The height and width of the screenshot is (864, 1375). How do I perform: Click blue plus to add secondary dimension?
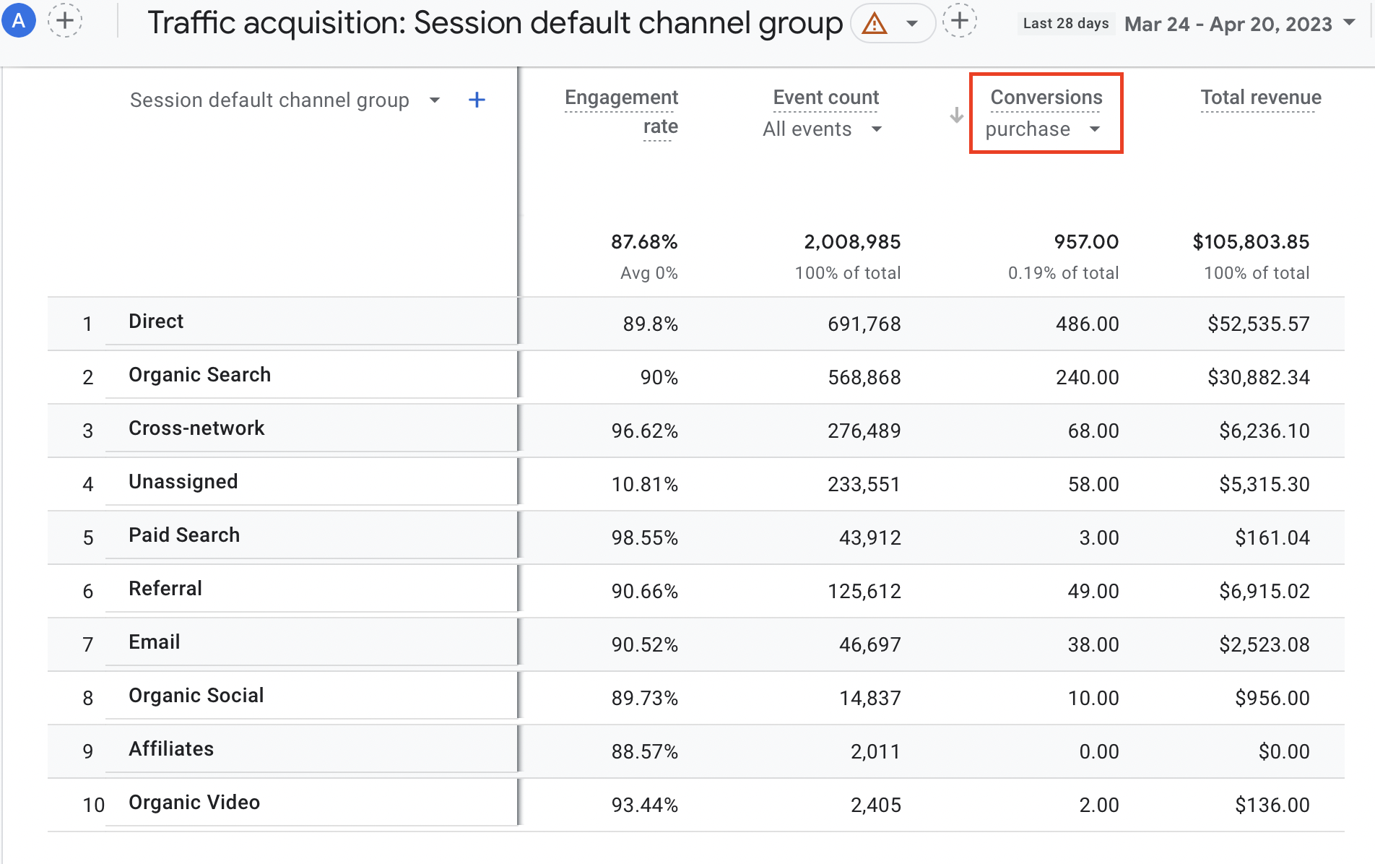click(x=477, y=100)
